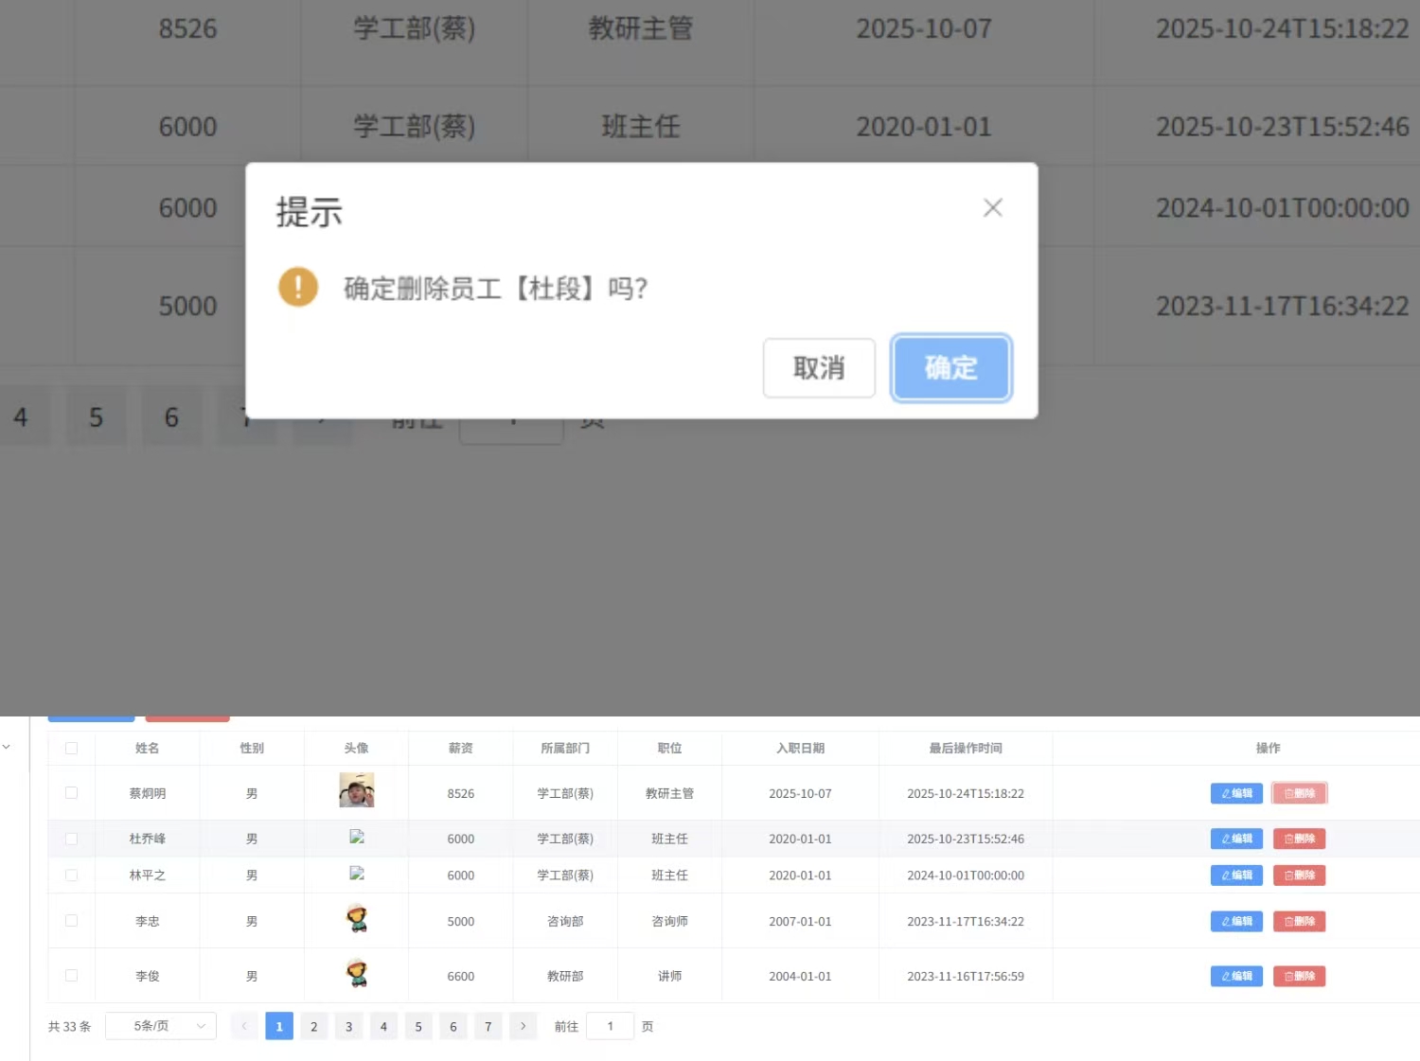
Task: Click 蔡炯明's avatar photo
Action: 357,790
